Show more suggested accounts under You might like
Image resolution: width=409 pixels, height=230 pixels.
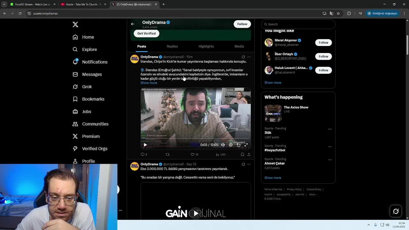click(x=273, y=82)
